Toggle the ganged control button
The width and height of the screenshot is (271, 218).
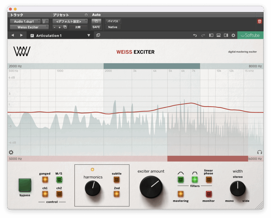[x=45, y=180]
